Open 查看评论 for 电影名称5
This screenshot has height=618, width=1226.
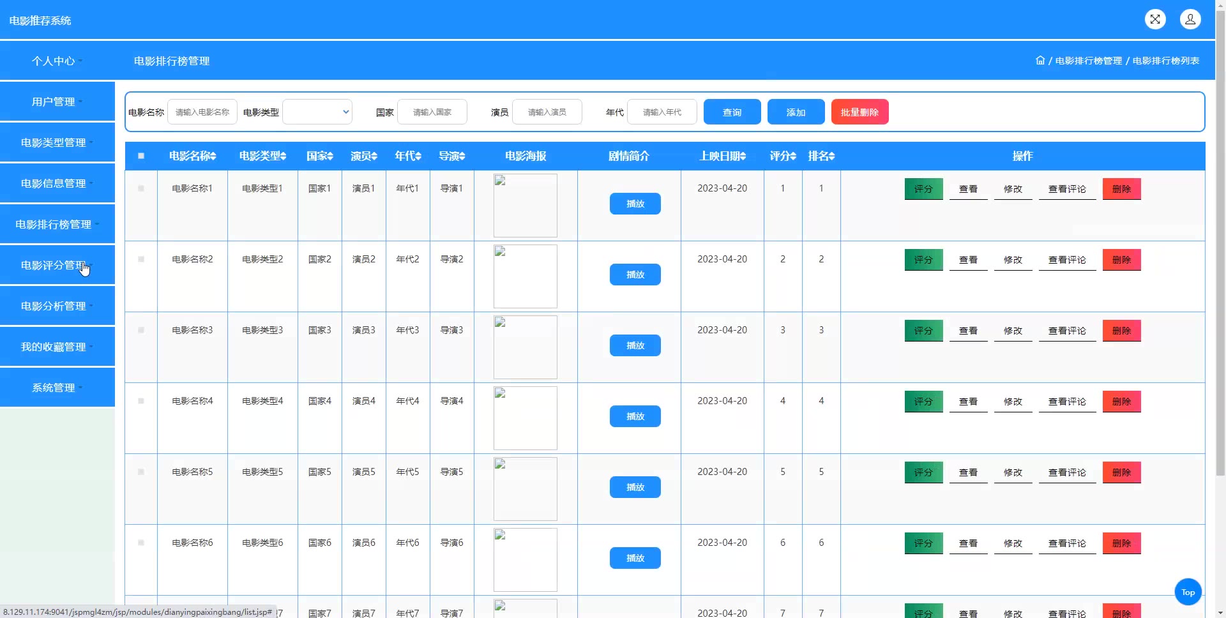tap(1068, 472)
